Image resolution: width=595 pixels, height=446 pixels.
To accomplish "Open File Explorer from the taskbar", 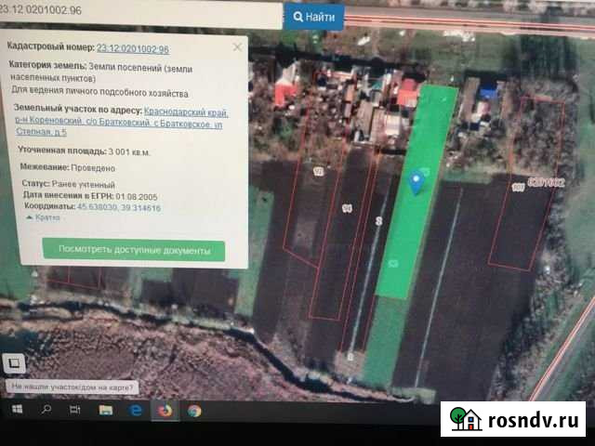I will coord(104,408).
